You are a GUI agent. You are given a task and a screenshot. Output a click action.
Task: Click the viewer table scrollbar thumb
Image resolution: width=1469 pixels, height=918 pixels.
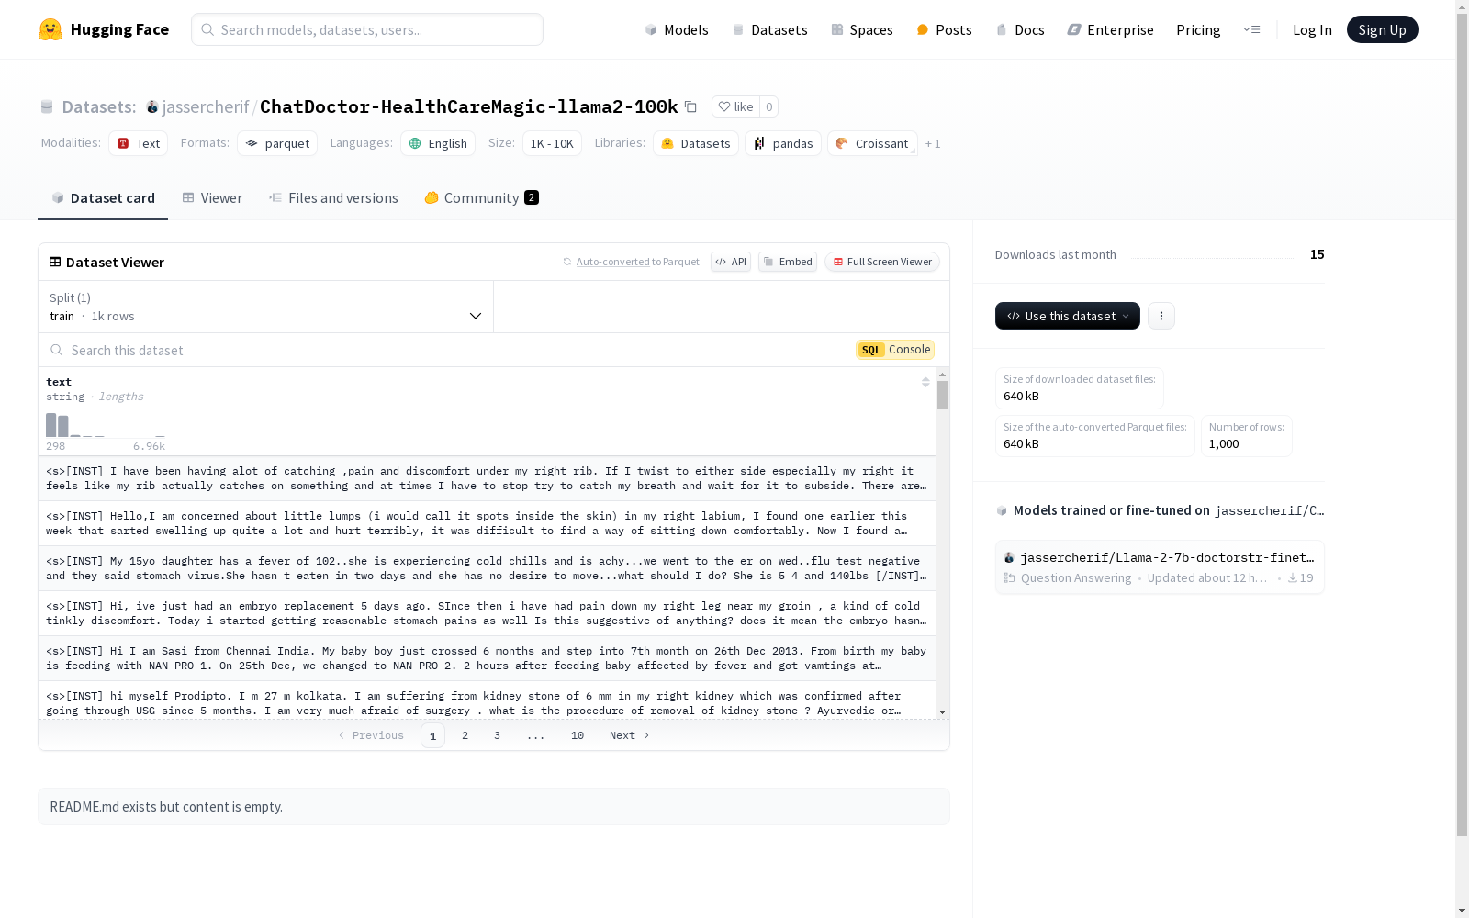[x=942, y=395]
